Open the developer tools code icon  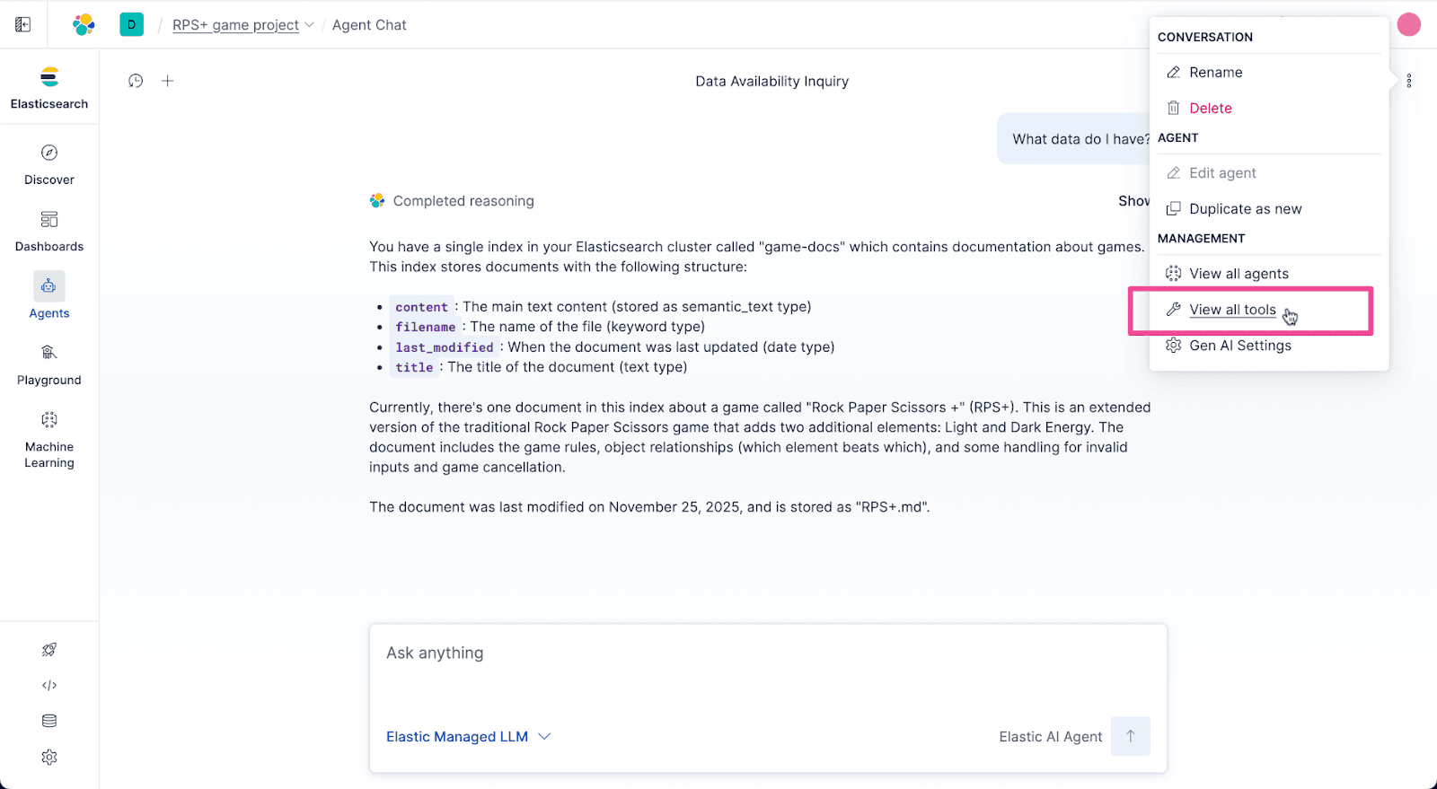click(x=49, y=686)
